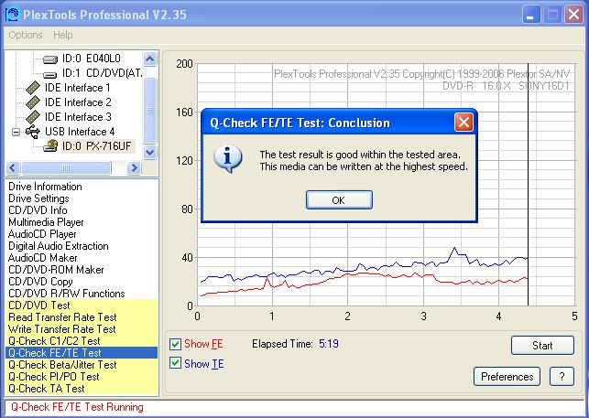Viewport: 589px width, 418px height.
Task: Open Multimedia Player
Action: tap(46, 222)
